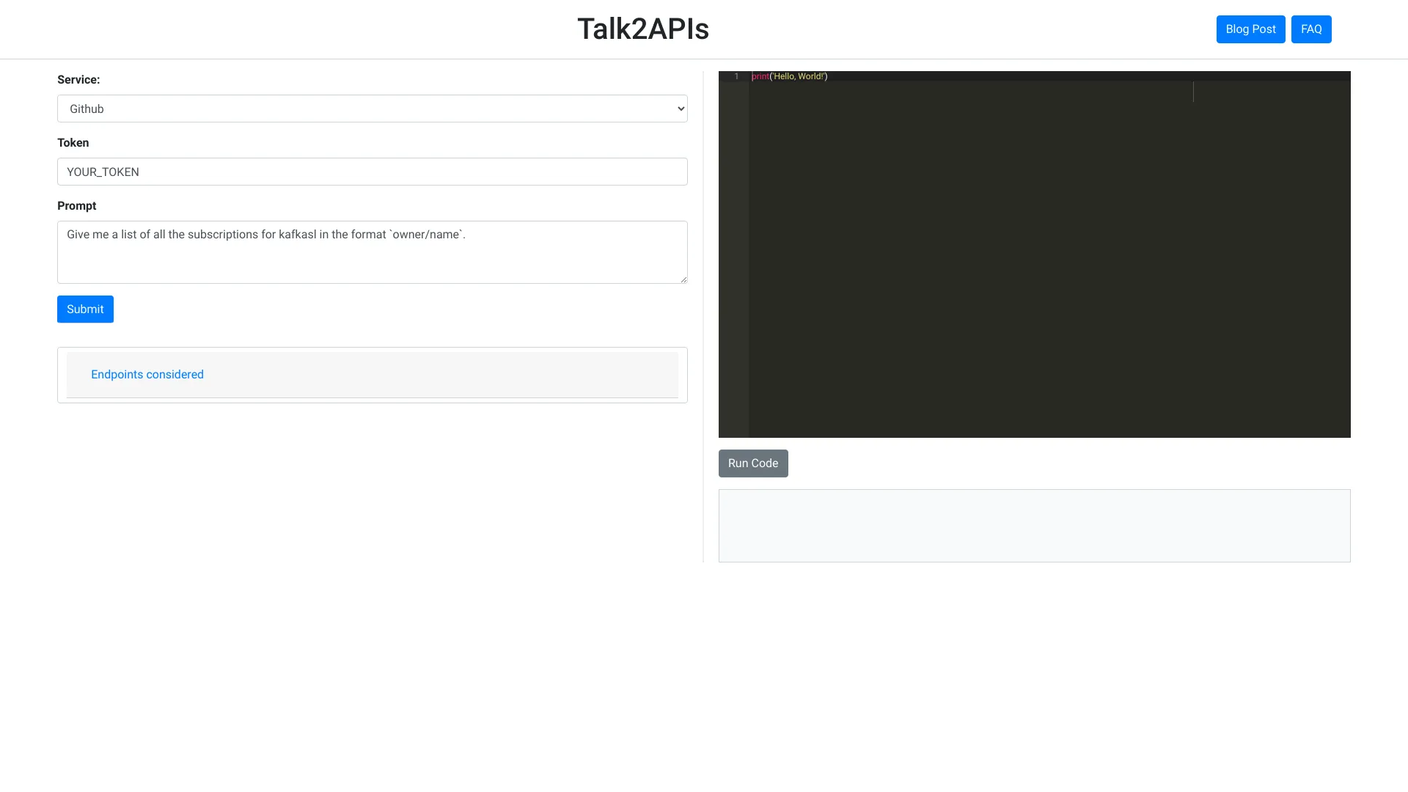The width and height of the screenshot is (1408, 792).
Task: Submit the prompt
Action: 85,309
